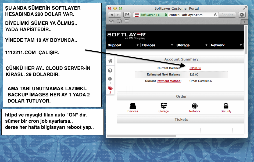
Task: Click the SoftLayer Customer Portal window title
Action: coord(177,8)
